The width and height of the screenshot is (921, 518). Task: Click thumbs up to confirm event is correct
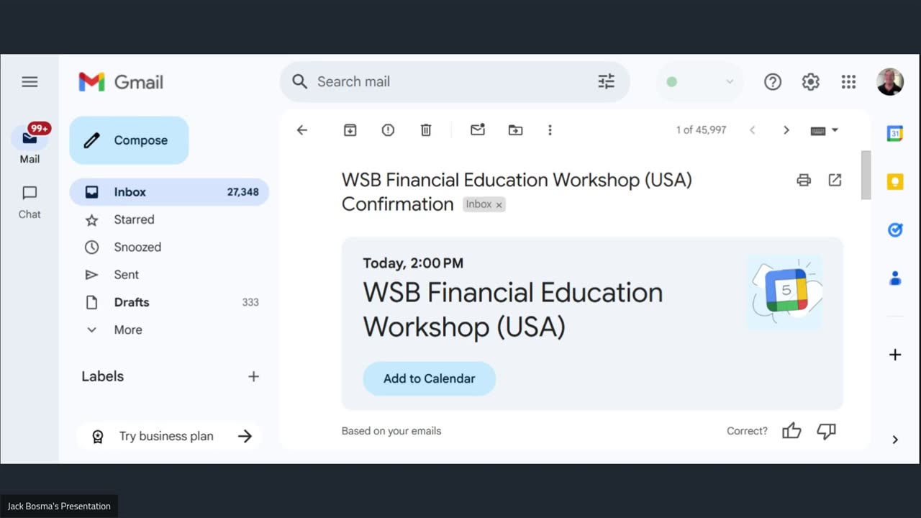791,431
